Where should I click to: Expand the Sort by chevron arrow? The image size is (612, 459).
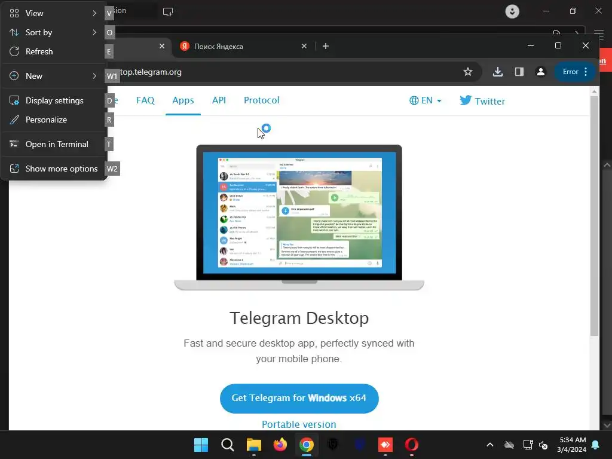tap(94, 32)
